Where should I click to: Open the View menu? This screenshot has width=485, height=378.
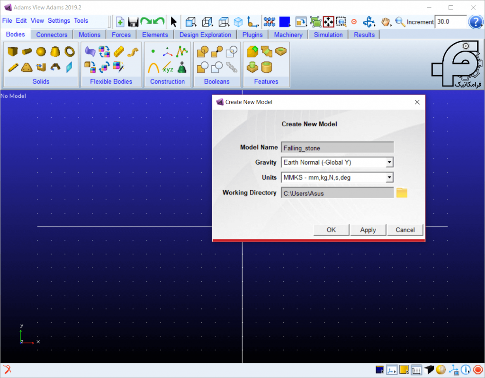[x=37, y=21]
